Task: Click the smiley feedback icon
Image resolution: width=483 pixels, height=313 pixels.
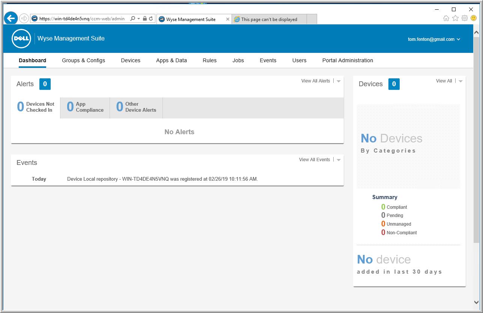Action: [474, 18]
